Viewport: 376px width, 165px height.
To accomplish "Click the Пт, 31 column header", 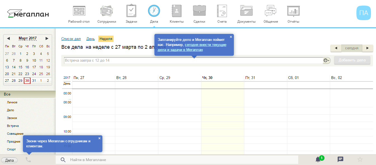I will click(250, 78).
